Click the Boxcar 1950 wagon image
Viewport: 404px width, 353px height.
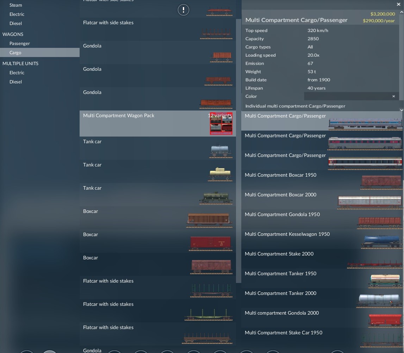(x=381, y=182)
